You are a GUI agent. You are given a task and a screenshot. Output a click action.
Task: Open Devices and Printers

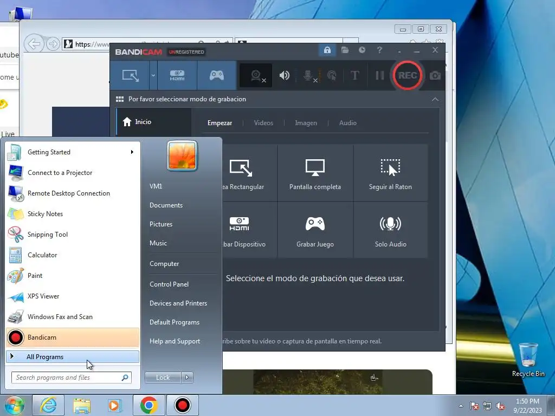tap(178, 303)
